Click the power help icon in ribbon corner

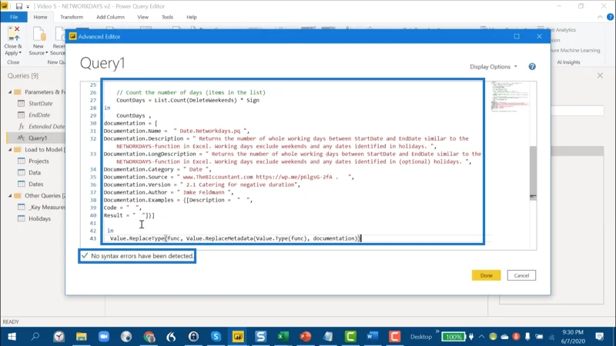coord(610,17)
